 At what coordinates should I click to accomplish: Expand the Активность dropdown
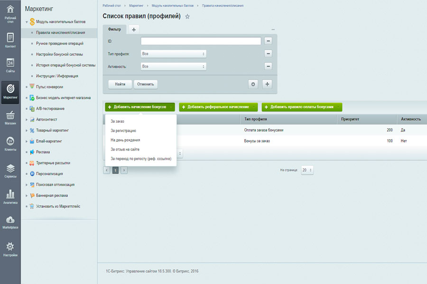[173, 67]
